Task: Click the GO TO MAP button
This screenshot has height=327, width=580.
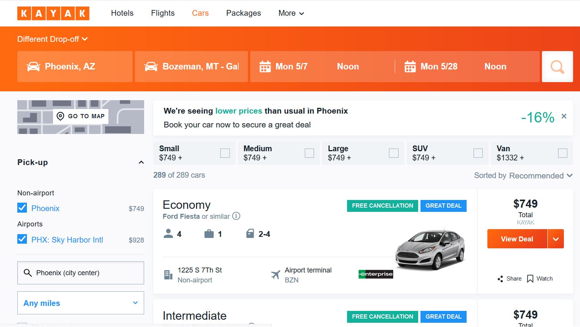Action: click(81, 116)
